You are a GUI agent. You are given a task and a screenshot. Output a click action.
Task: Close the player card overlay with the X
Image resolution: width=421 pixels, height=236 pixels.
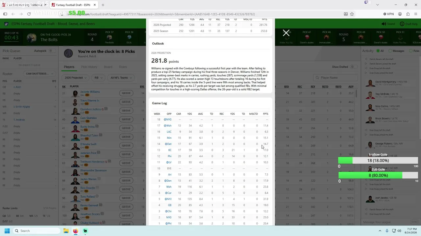(286, 33)
